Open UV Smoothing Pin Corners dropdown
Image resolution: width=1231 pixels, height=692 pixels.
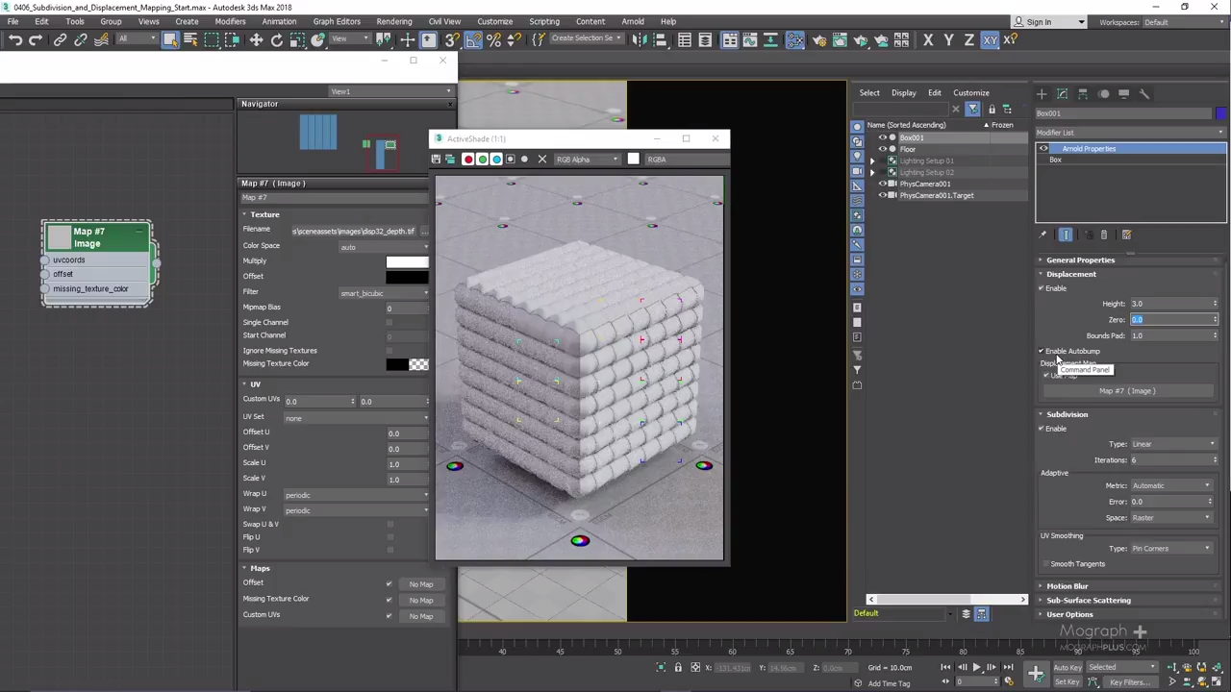(x=1171, y=549)
